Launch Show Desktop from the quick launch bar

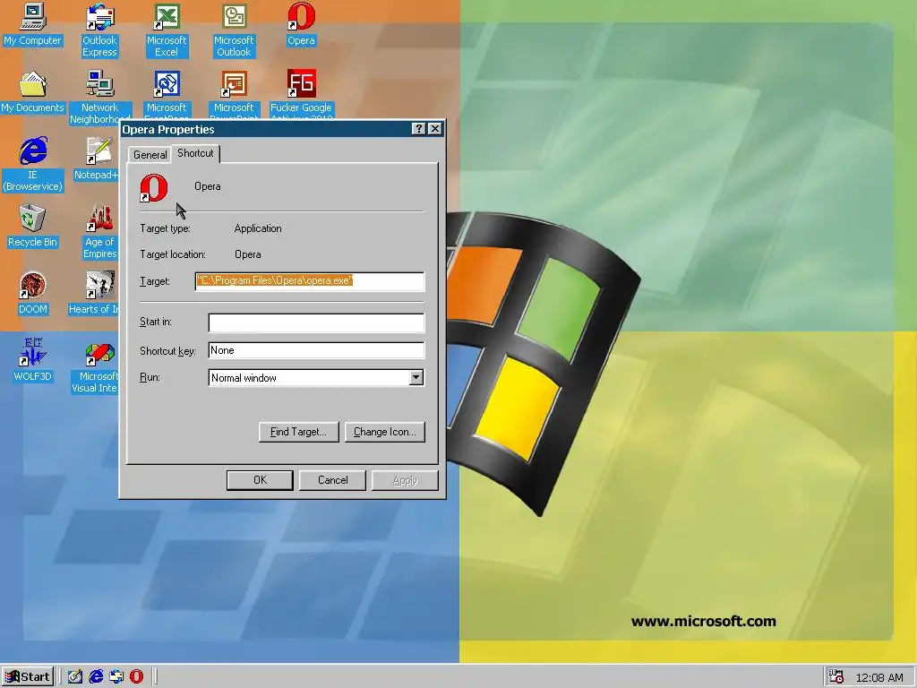click(x=75, y=677)
